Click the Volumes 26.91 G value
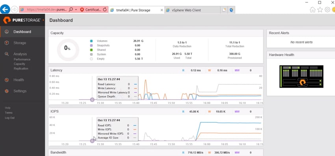Image resolution: width=335 pixels, height=156 pixels. tap(138, 41)
